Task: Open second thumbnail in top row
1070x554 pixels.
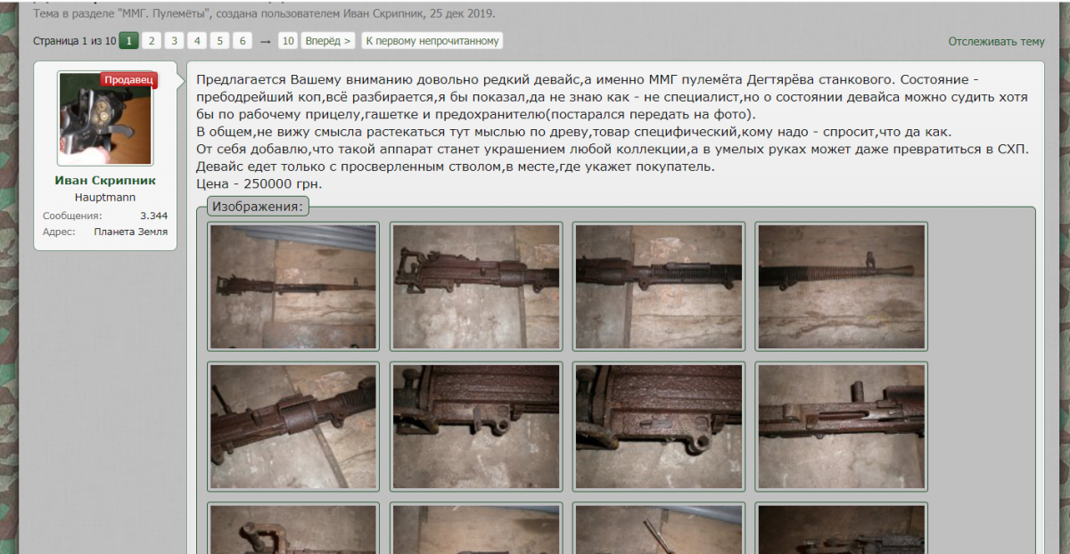Action: (476, 286)
